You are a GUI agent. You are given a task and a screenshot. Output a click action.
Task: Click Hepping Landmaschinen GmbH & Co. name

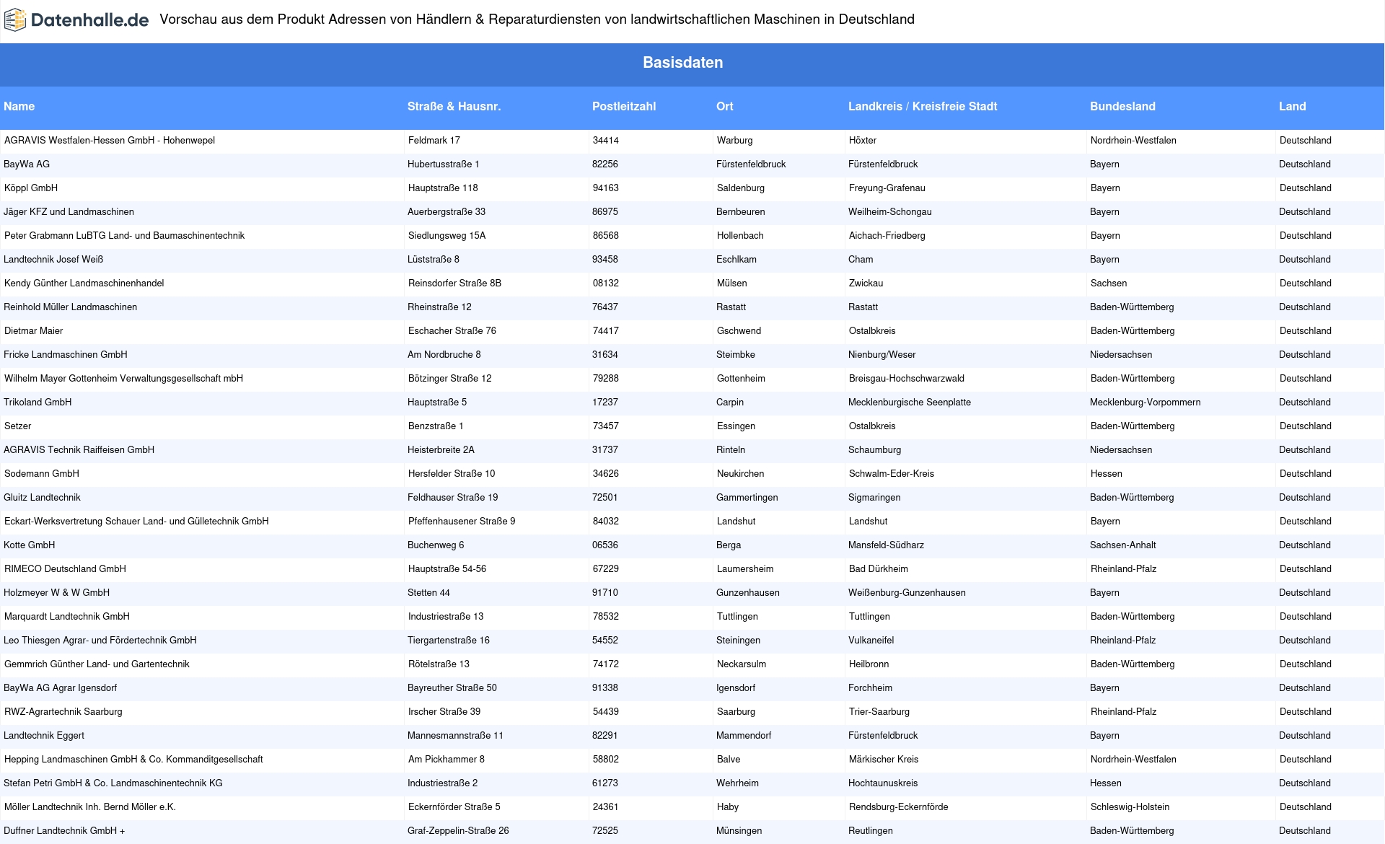pyautogui.click(x=133, y=760)
